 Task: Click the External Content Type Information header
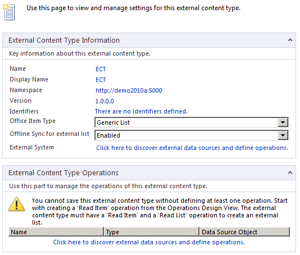(x=64, y=40)
